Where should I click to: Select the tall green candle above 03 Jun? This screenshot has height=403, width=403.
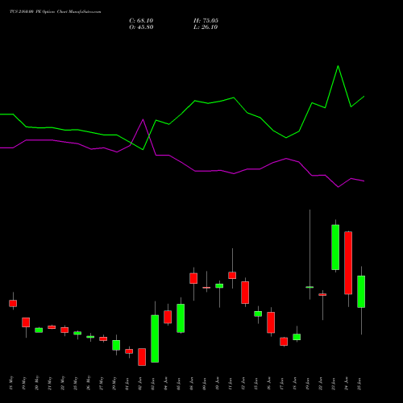(155, 339)
